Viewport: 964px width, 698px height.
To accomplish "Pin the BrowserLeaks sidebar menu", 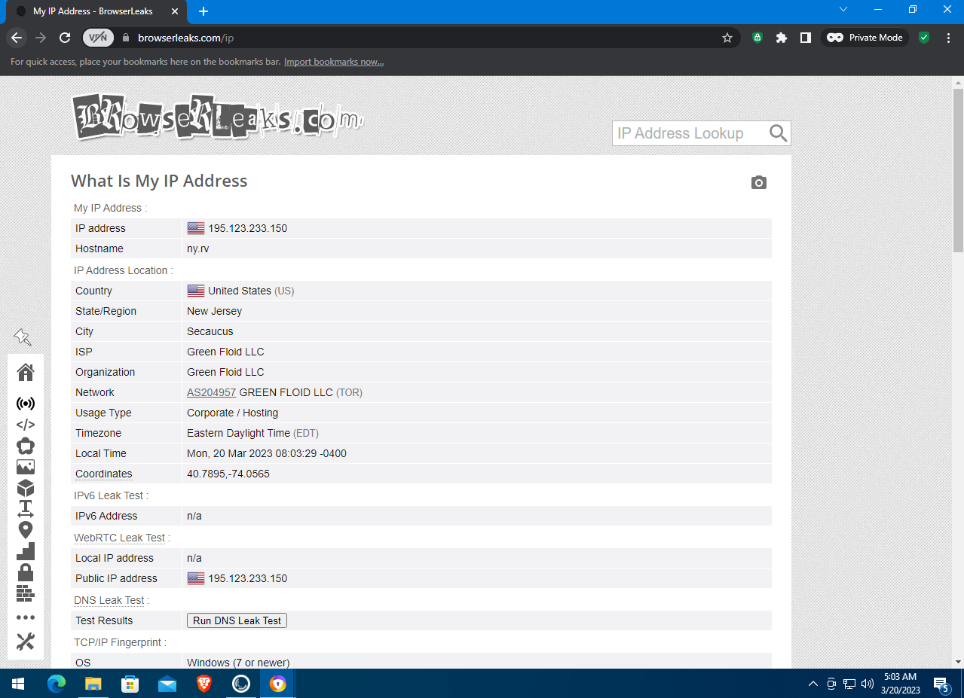I will (23, 337).
